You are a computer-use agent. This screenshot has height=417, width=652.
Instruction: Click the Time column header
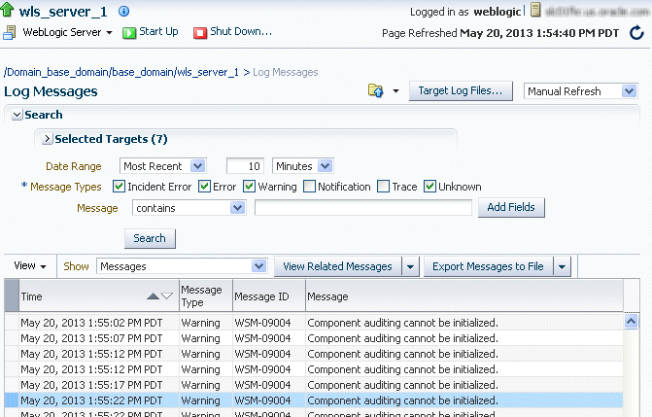point(98,295)
